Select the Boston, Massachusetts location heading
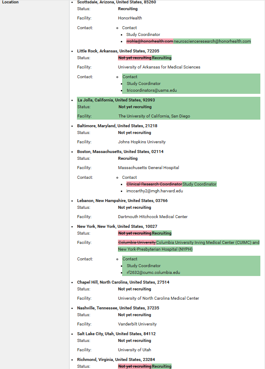The image size is (265, 369). (120, 152)
